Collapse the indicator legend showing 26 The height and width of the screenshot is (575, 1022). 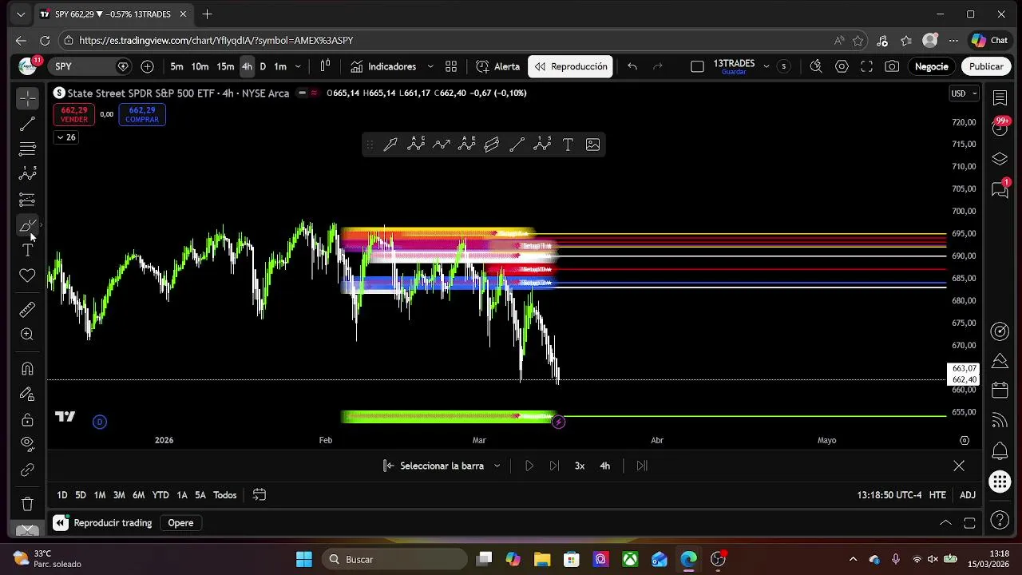66,137
